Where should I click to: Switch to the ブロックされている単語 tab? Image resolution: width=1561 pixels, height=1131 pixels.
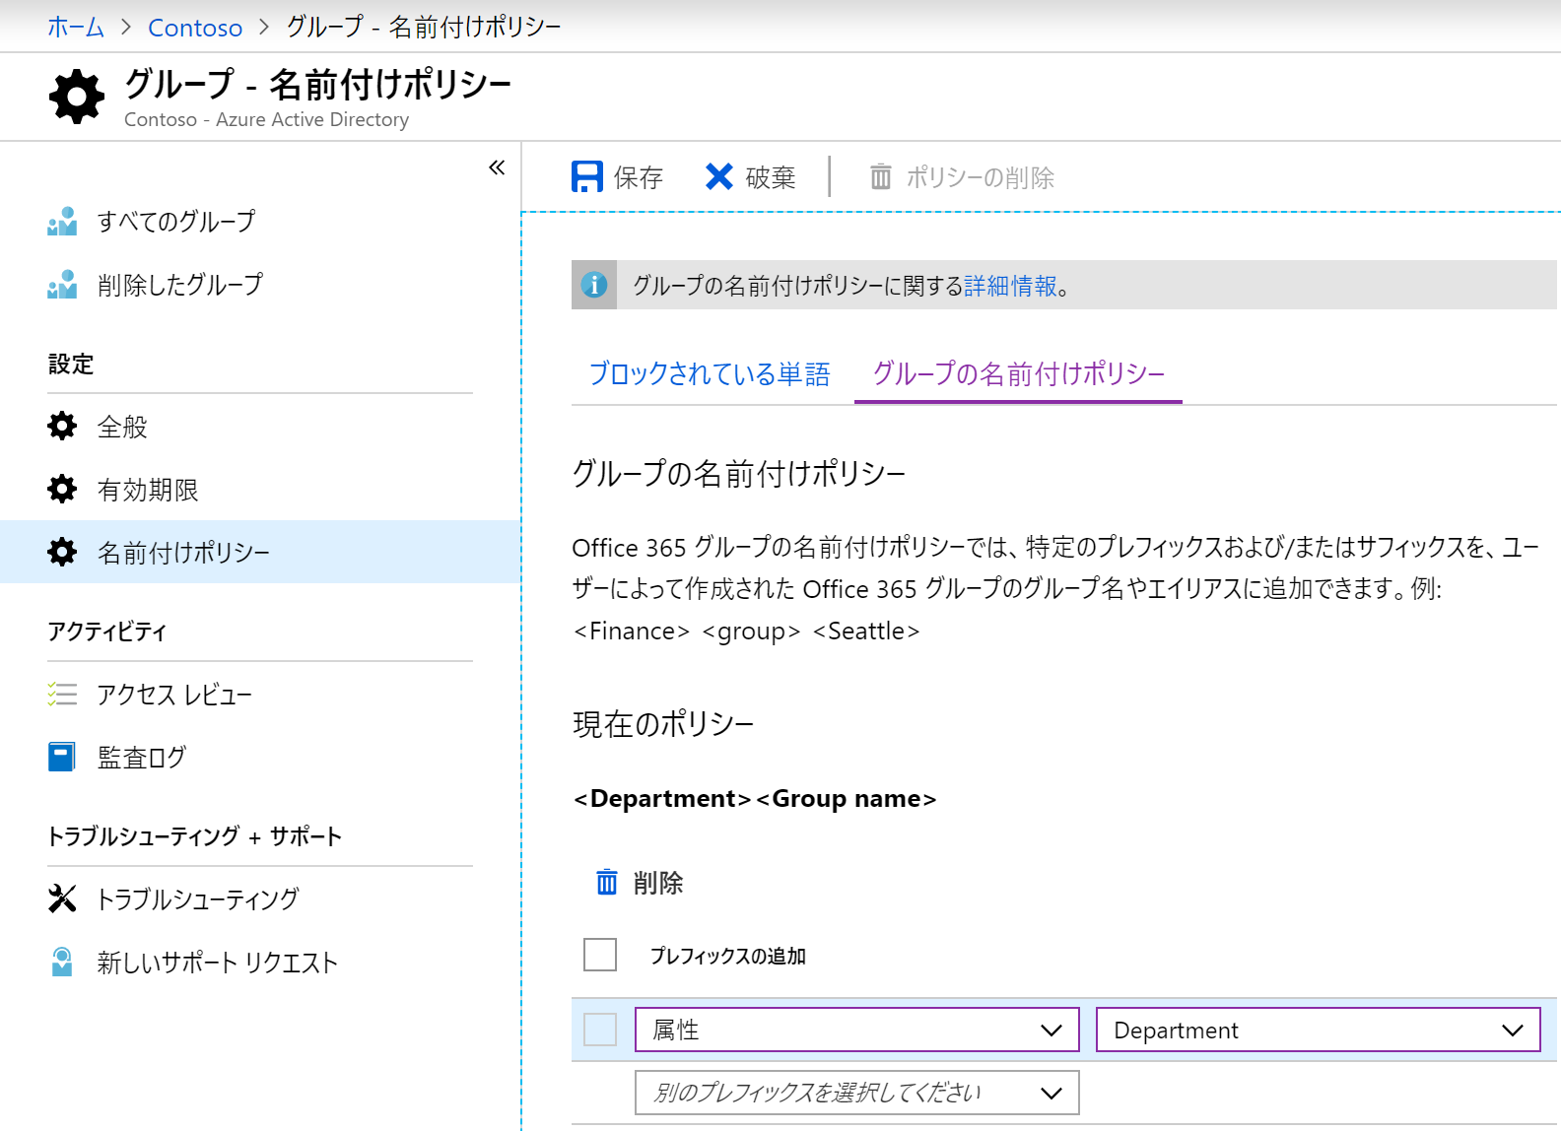tap(710, 374)
